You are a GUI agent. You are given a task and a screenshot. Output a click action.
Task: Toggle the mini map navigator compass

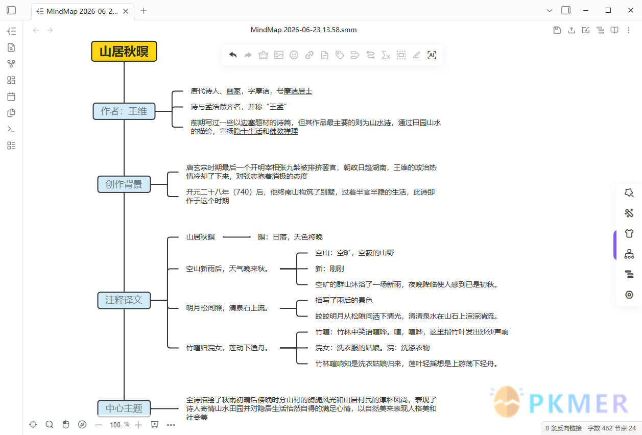point(82,424)
